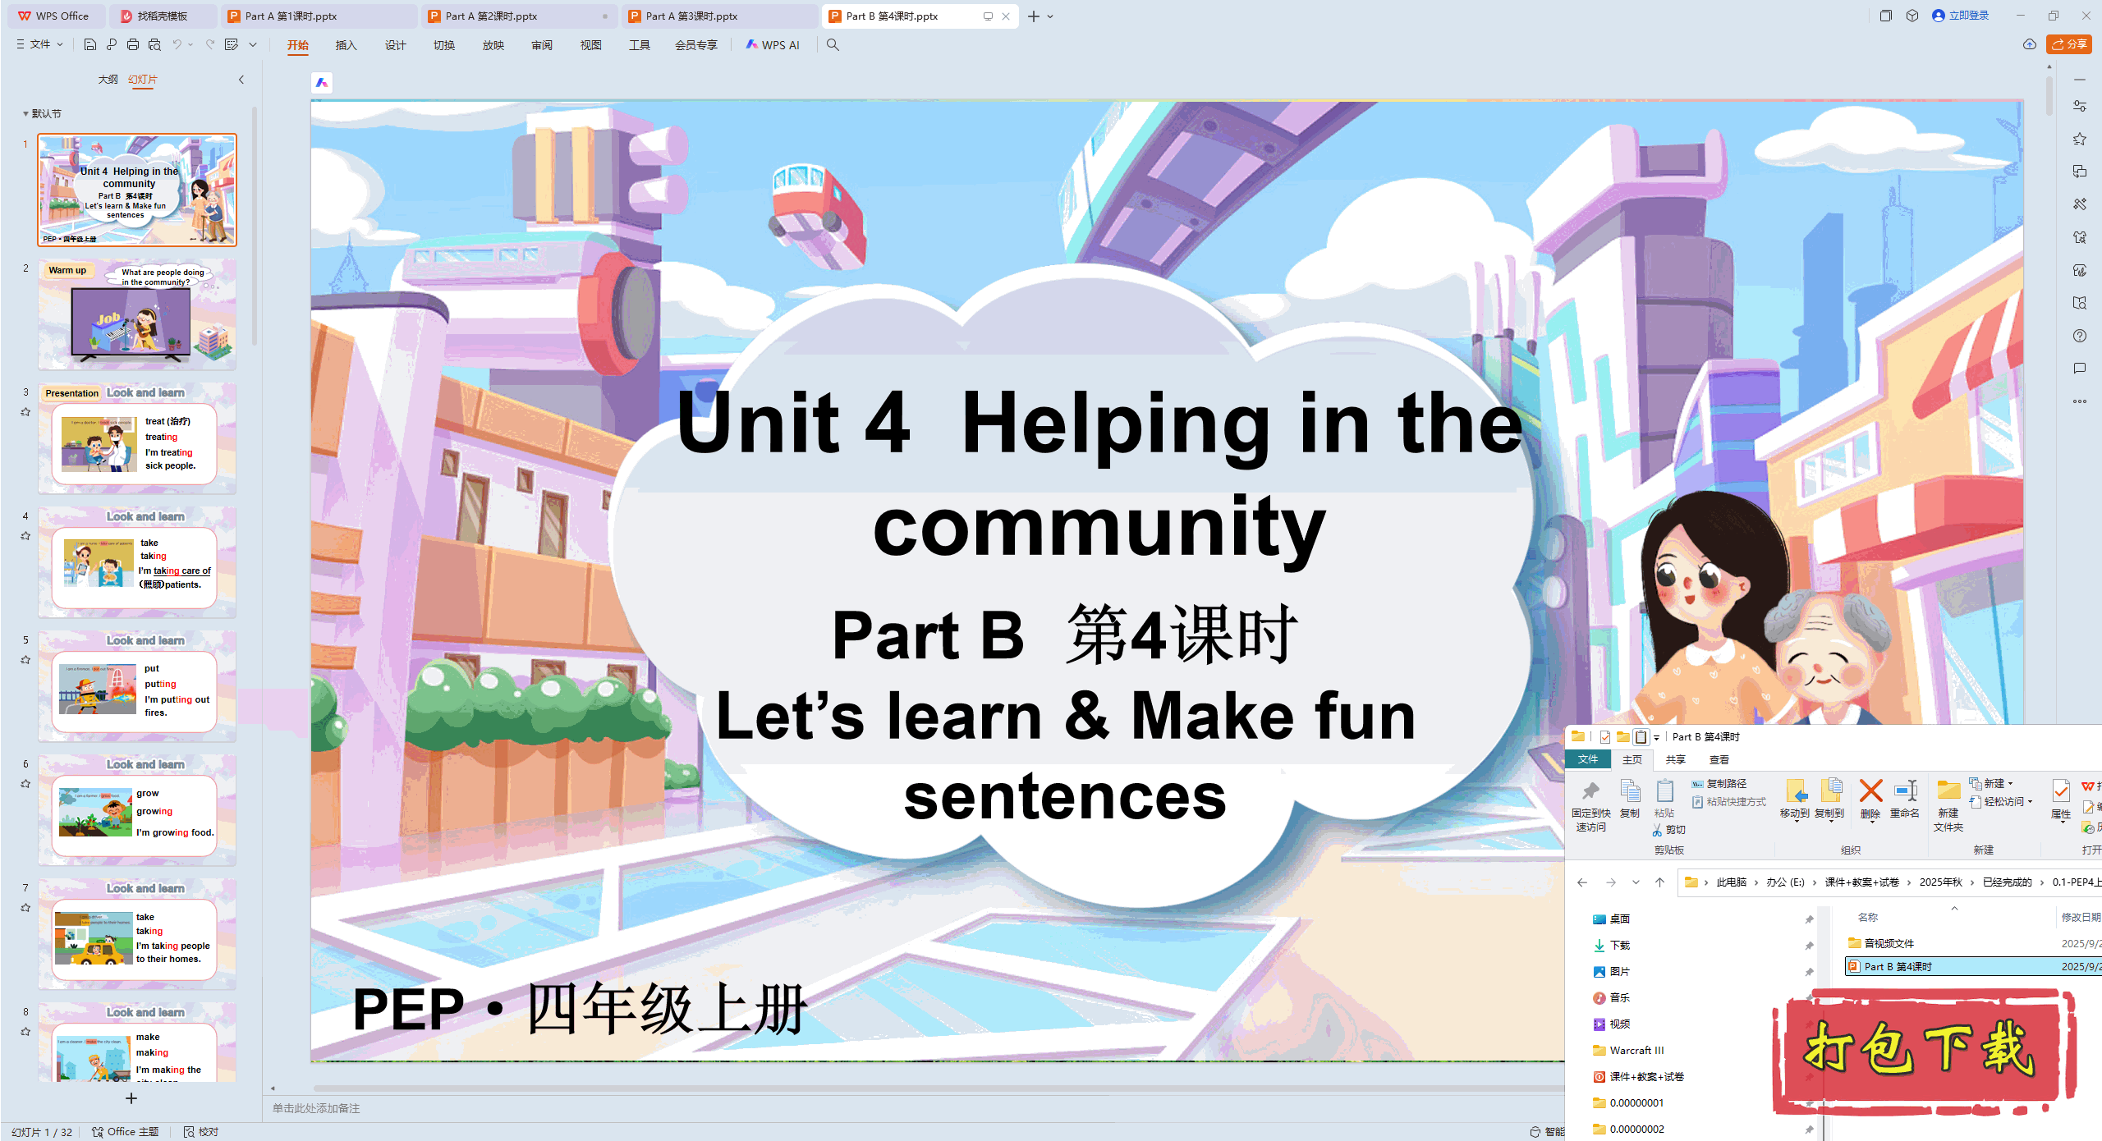Open the comments icon in the right sidebar
Viewport: 2102px width, 1141px height.
coord(2080,369)
